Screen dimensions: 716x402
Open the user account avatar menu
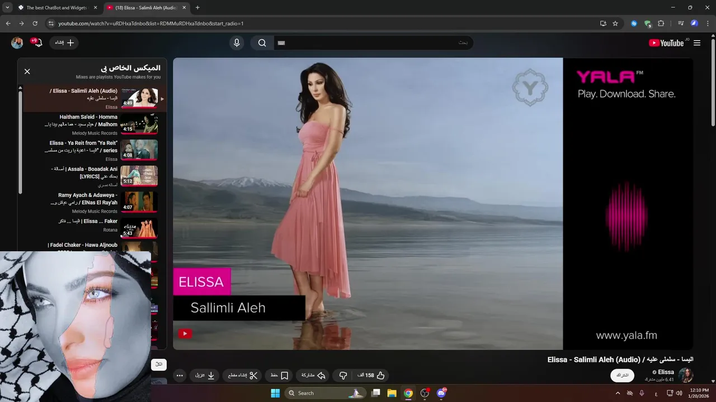click(17, 43)
